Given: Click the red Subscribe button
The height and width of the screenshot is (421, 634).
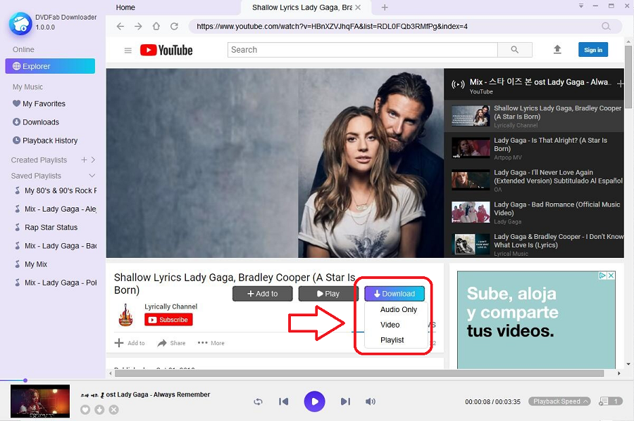Looking at the screenshot, I should (168, 320).
